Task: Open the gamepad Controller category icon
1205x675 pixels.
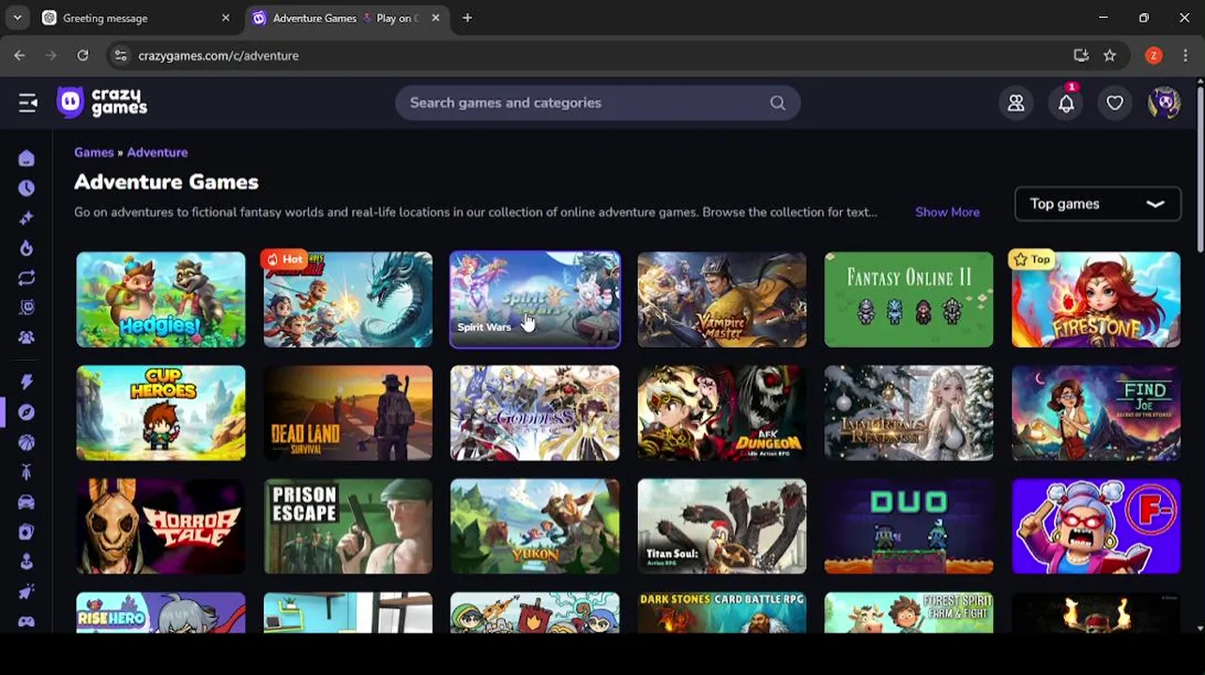Action: (x=26, y=621)
